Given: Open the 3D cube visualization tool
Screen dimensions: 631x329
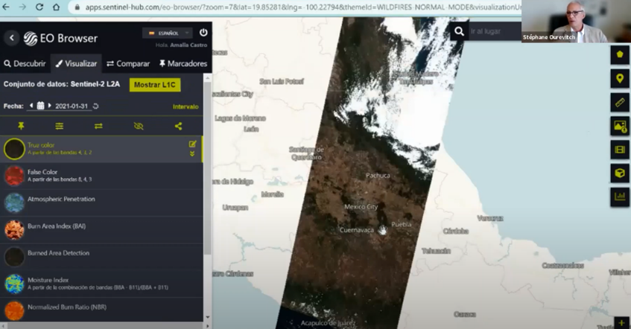Looking at the screenshot, I should (x=620, y=173).
